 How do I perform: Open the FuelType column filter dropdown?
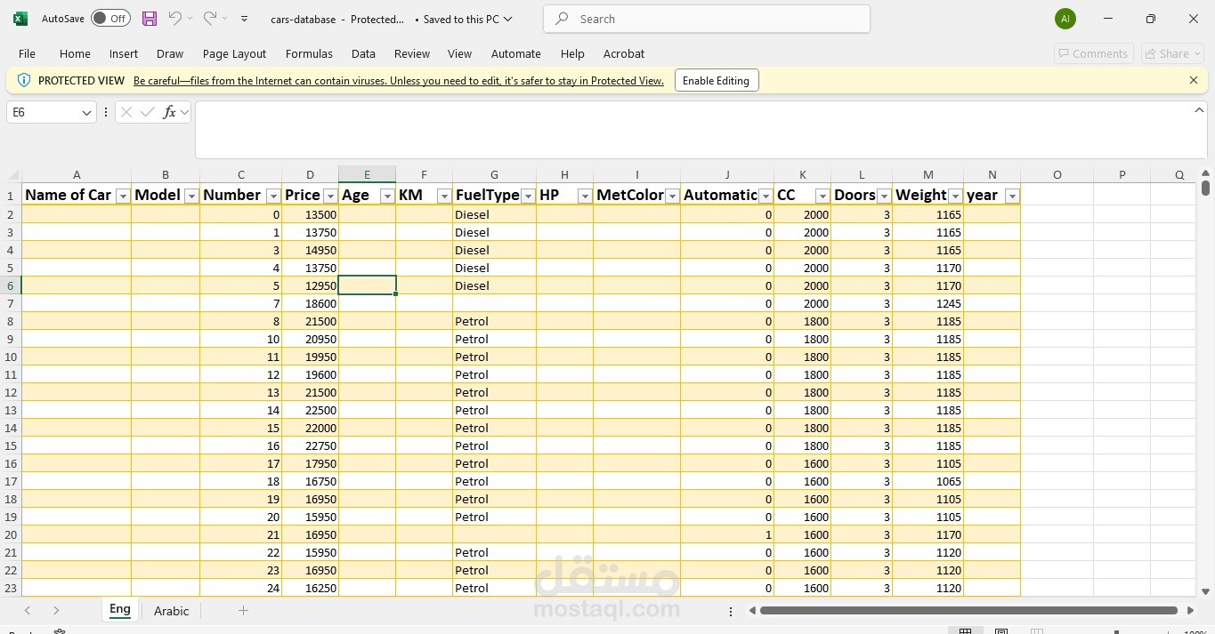coord(528,195)
